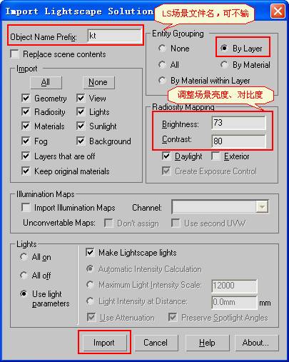Select By Layer grouping option
The image size is (289, 362).
[224, 49]
